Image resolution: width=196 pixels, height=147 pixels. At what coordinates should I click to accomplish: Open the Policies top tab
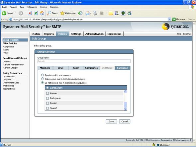[62, 34]
